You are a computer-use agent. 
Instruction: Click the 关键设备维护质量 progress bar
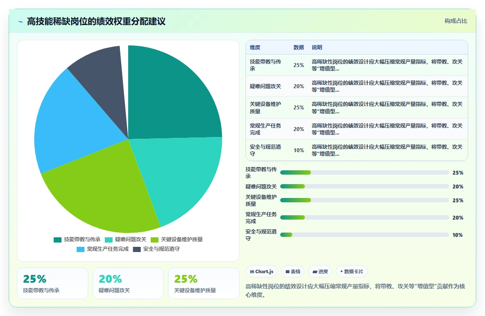point(364,200)
